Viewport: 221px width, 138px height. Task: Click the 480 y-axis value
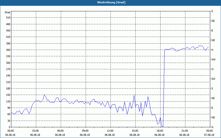click(x=8, y=24)
